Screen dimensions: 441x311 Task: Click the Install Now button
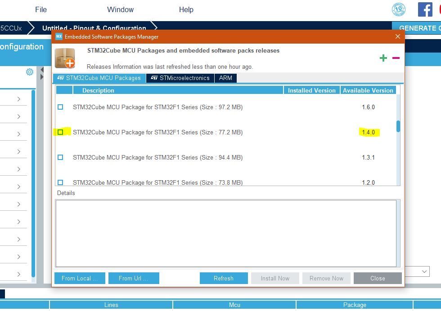pos(275,278)
